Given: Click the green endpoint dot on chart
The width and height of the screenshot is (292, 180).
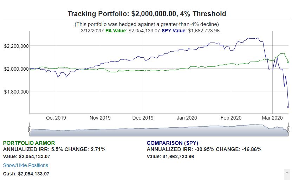Looking at the screenshot, I should (288, 62).
